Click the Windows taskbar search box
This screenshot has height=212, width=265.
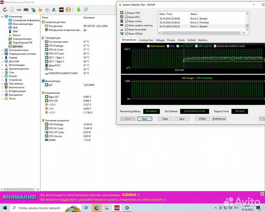click(x=46, y=208)
